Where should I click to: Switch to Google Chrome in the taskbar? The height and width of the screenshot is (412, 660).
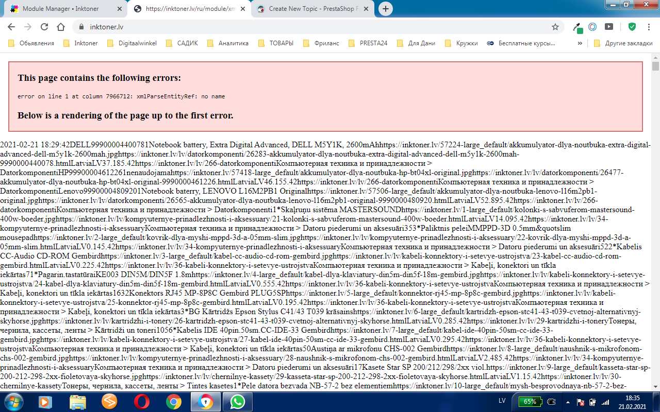coord(173,401)
